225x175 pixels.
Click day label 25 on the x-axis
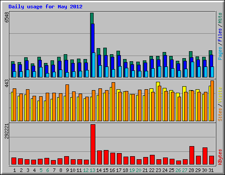(x=171, y=170)
